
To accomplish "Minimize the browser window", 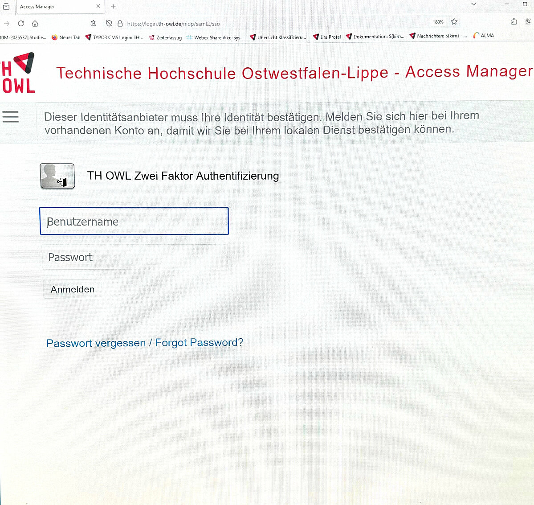I will [507, 4].
